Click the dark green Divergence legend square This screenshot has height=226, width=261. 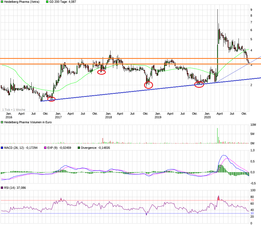(x=79, y=148)
